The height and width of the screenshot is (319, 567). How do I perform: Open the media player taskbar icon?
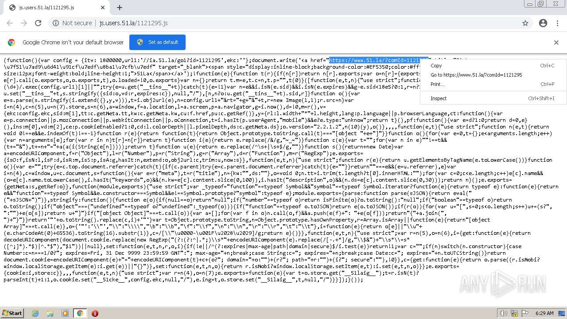(65, 313)
